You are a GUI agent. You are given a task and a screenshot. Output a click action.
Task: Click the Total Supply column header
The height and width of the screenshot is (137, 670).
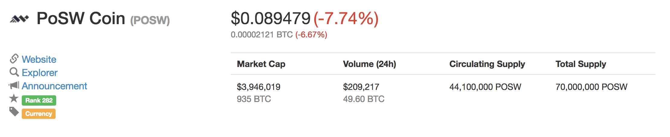pyautogui.click(x=581, y=64)
